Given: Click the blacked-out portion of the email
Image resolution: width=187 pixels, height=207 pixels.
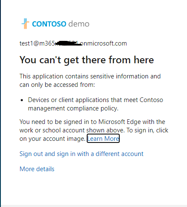Looking at the screenshot, I should pos(69,43).
